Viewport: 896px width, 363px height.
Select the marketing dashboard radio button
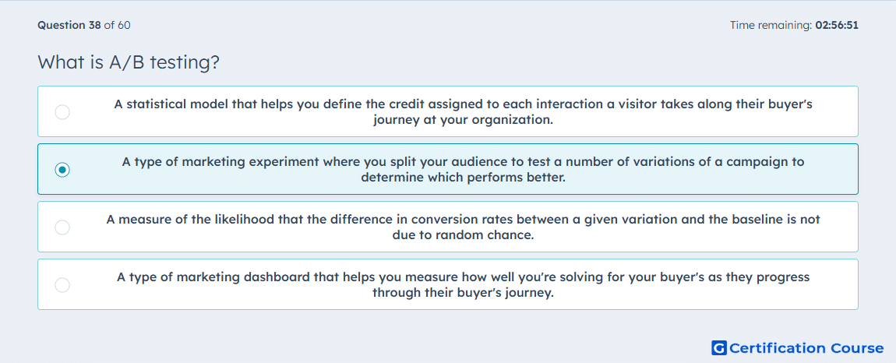pyautogui.click(x=62, y=284)
